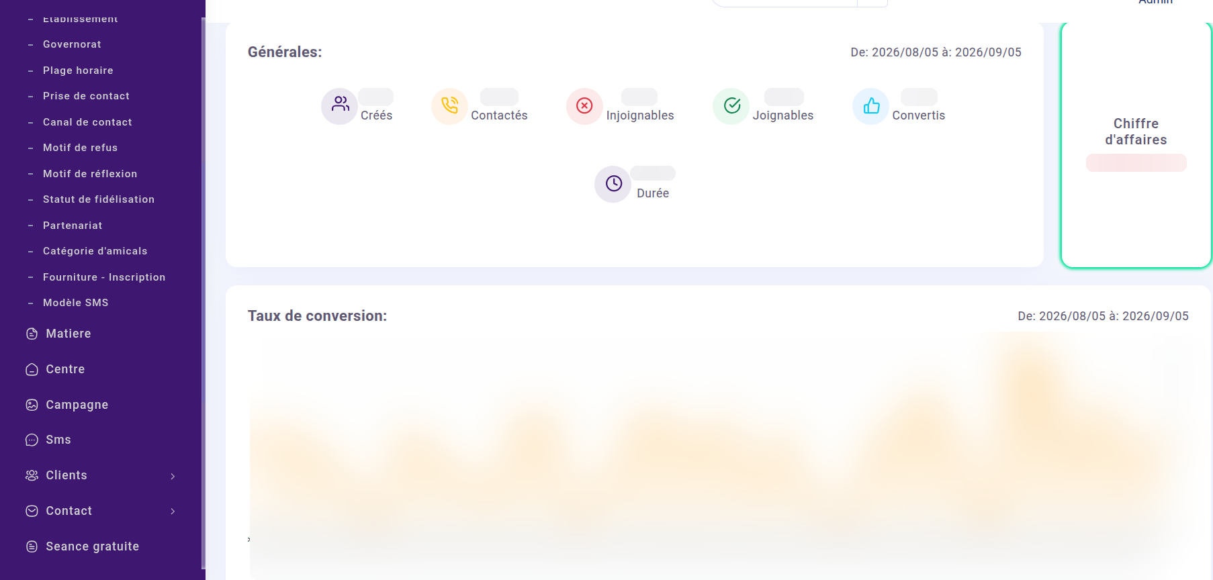
Task: Click the Convertis thumbs-up icon
Action: 871,105
